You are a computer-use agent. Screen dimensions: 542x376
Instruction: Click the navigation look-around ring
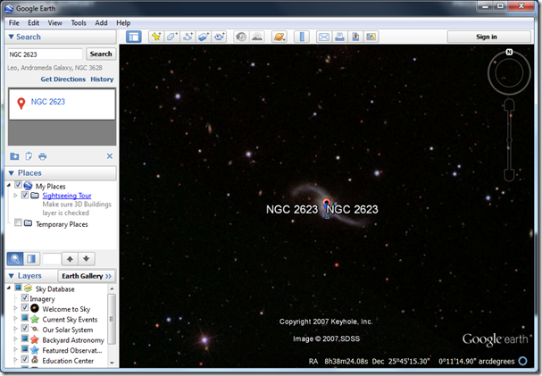pos(509,72)
